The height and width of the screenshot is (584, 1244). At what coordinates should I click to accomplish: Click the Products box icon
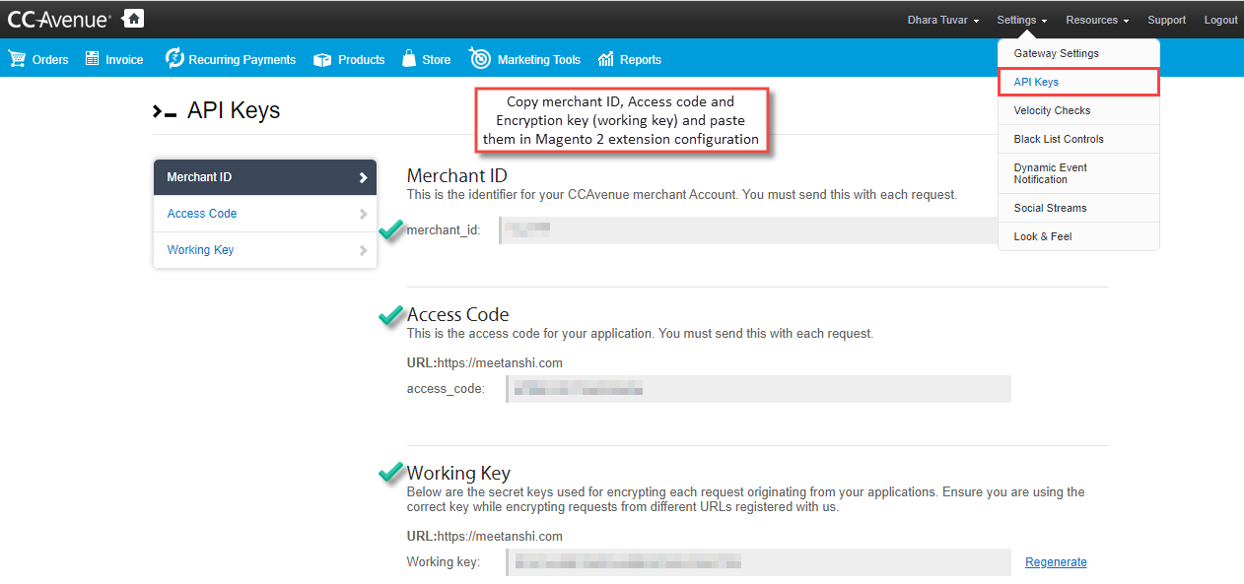tap(321, 58)
